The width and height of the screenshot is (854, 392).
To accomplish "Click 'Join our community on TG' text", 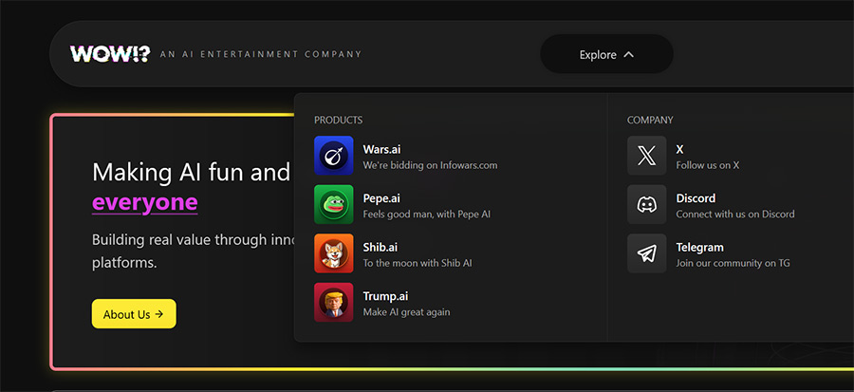I will pyautogui.click(x=733, y=263).
